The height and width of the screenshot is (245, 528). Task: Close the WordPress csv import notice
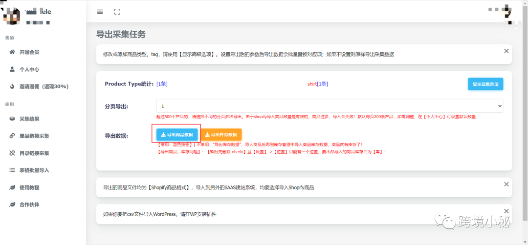[506, 211]
